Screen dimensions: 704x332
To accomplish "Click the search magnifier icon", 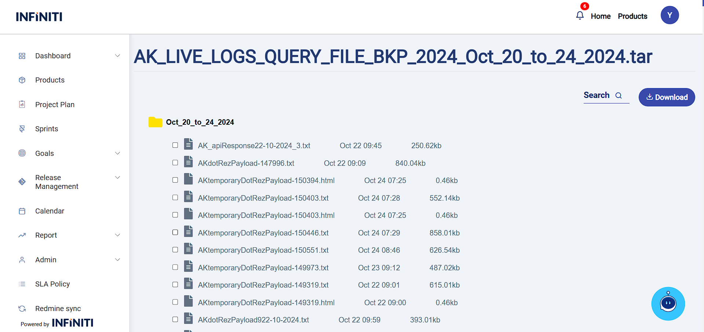I will pos(619,96).
